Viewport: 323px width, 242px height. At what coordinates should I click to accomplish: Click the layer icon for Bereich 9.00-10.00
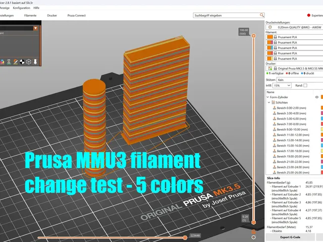(275, 129)
